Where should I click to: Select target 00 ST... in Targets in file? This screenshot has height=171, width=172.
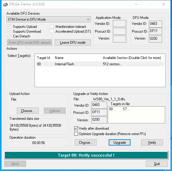[x=136, y=109]
